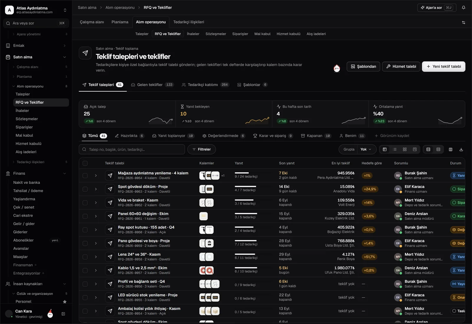This screenshot has height=324, width=472.
Task: Open the Grupla Yok dropdown
Action: pyautogui.click(x=366, y=149)
